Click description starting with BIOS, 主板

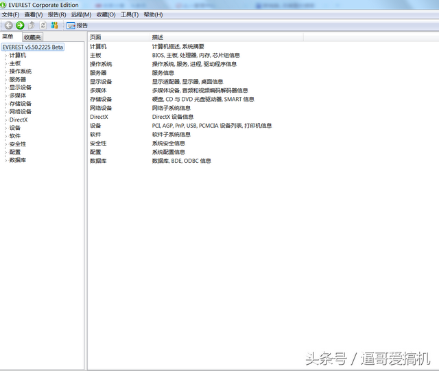pos(196,56)
